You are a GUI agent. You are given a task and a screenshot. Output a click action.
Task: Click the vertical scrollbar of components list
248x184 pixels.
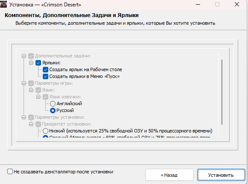[222, 92]
